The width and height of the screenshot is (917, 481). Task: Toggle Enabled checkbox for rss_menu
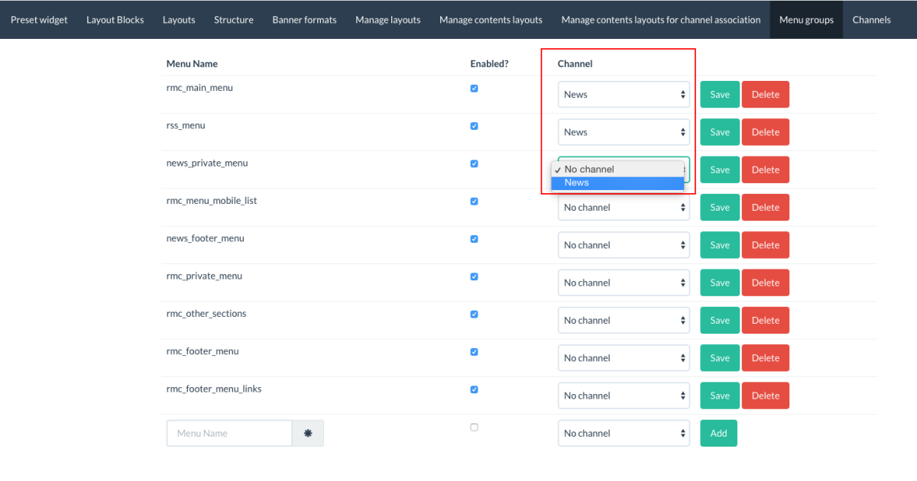pos(474,126)
